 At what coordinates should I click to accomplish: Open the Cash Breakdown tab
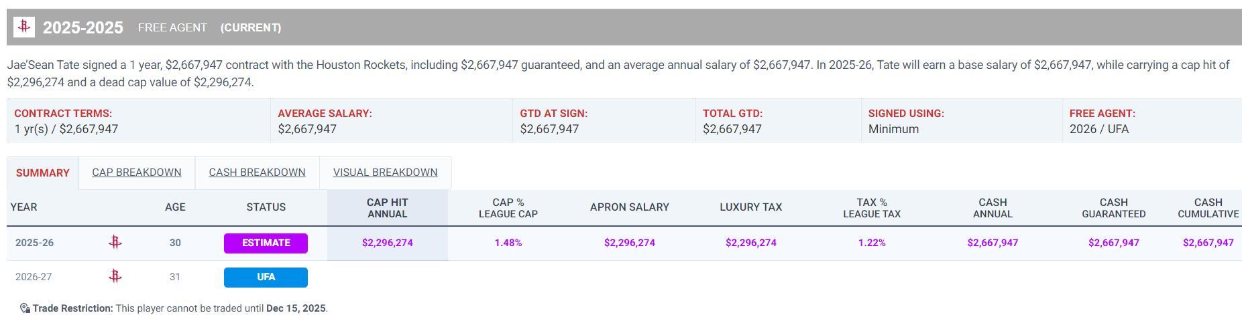(x=257, y=173)
